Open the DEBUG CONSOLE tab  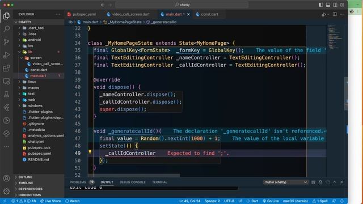[x=132, y=182]
